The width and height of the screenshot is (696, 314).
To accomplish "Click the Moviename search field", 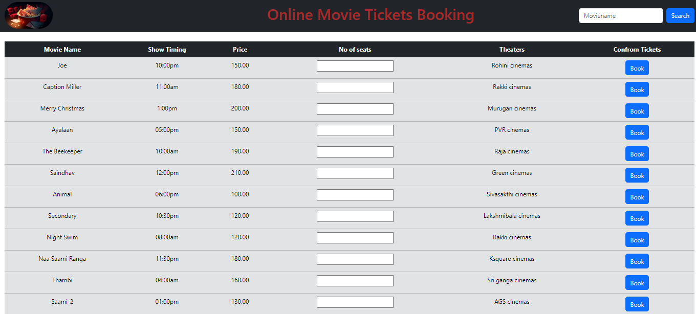I will coord(620,16).
